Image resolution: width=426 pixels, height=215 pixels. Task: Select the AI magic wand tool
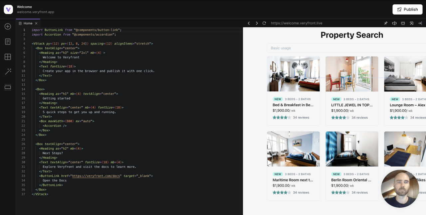8,71
